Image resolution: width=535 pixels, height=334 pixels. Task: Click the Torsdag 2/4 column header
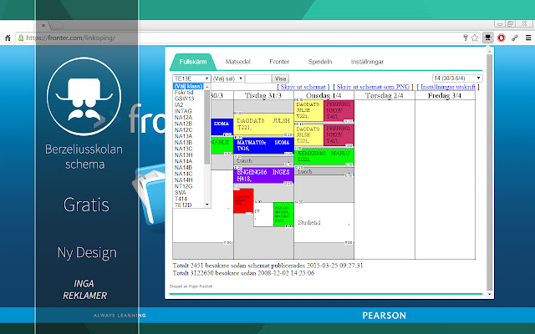pyautogui.click(x=385, y=96)
